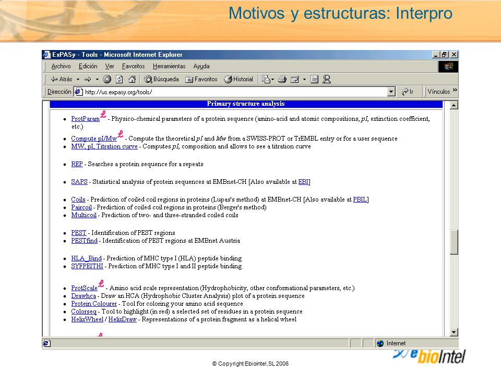The image size is (501, 375).
Task: Click the Edit page toolbar icon
Action: pos(294,79)
